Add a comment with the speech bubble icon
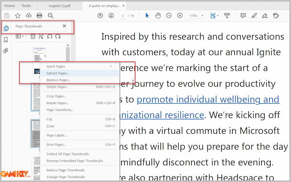Viewport: 291px width, 182px height. click(x=243, y=16)
